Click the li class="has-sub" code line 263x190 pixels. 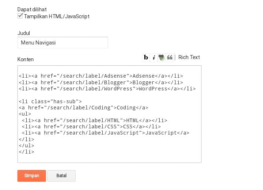tap(50, 101)
